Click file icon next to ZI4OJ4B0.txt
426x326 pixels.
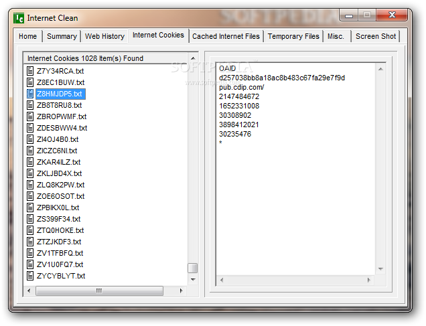coord(30,139)
